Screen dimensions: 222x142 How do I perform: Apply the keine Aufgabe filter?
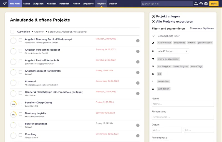tap(181, 66)
